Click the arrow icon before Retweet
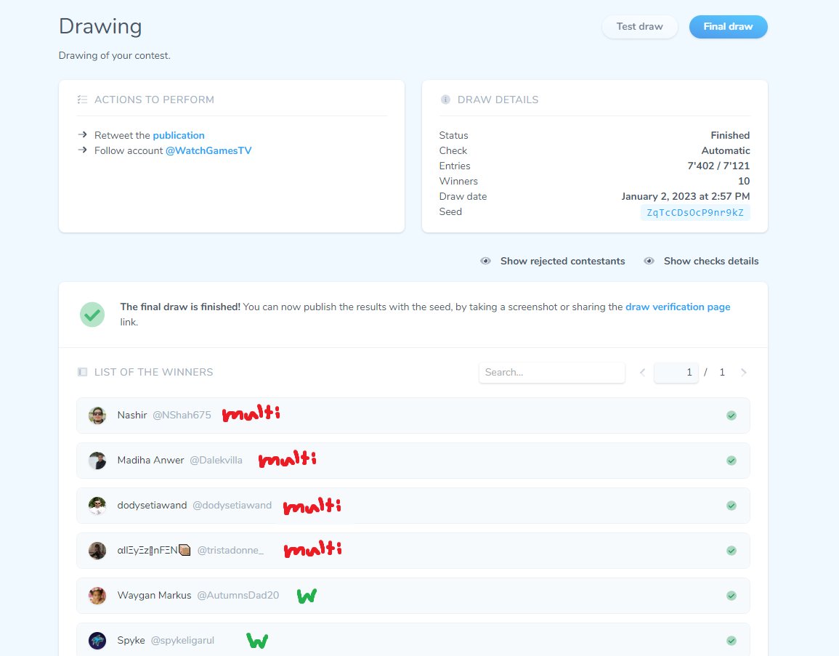Screen dimensions: 839x656 click(x=82, y=135)
